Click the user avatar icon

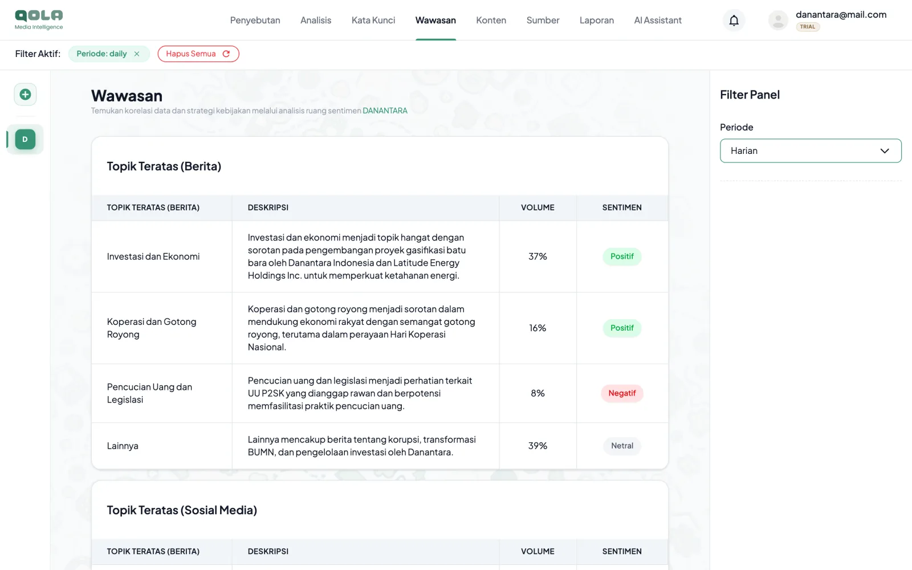click(x=777, y=21)
